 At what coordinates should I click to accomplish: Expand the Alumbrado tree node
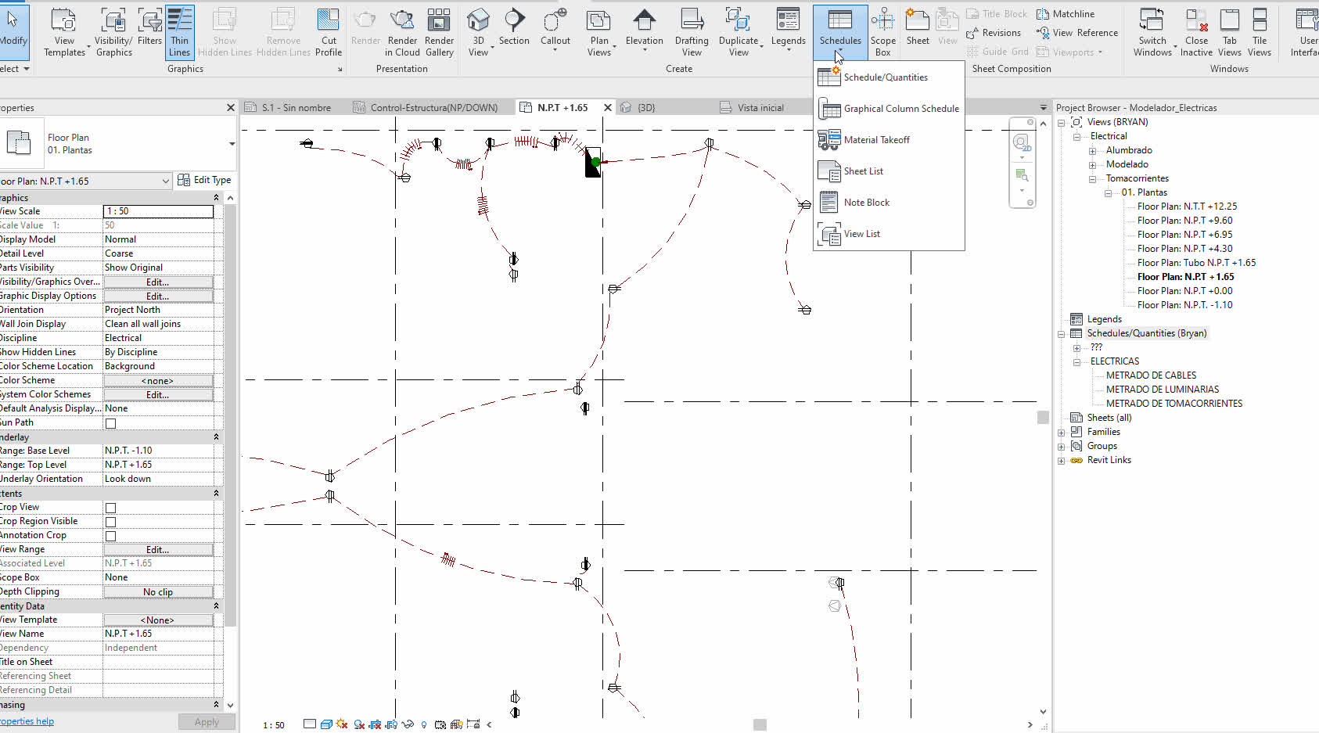point(1092,150)
